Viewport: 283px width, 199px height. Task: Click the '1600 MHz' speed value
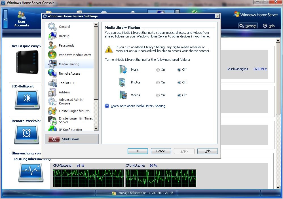tap(260, 69)
